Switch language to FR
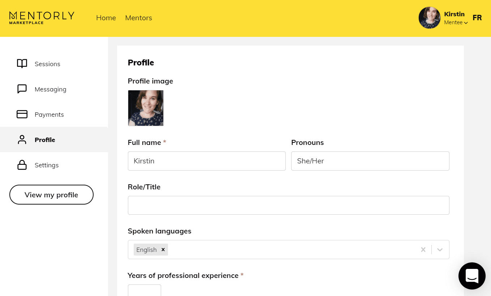Screen dimensions: 491x296 pos(477,18)
